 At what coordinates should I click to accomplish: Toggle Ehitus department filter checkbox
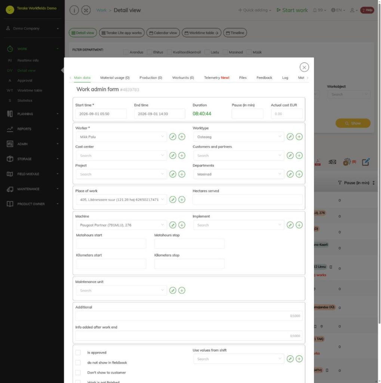tap(150, 52)
